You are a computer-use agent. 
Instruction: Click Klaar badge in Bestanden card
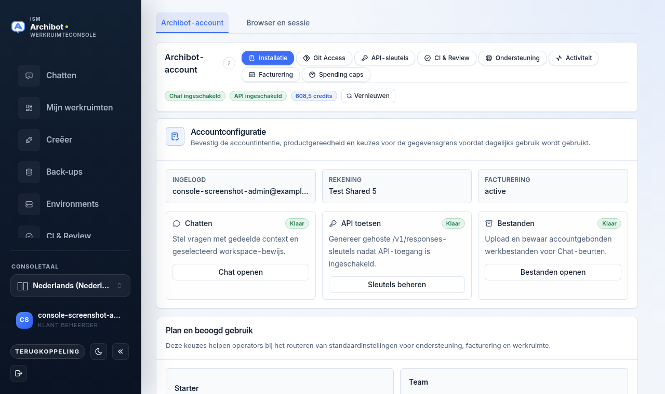[609, 223]
